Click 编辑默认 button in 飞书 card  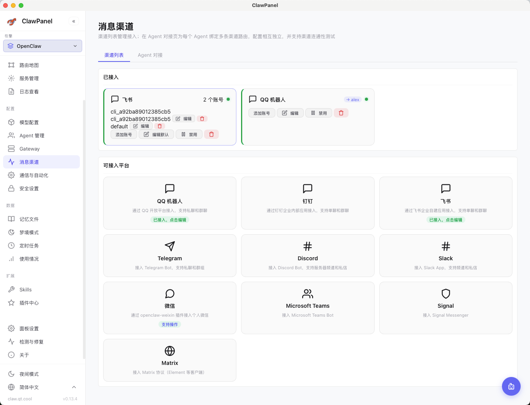(156, 135)
